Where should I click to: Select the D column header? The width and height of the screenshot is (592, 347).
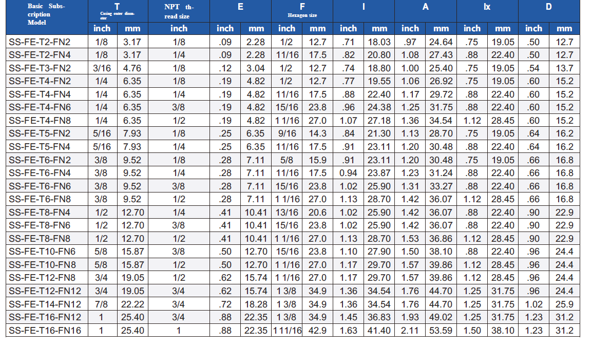click(x=549, y=7)
